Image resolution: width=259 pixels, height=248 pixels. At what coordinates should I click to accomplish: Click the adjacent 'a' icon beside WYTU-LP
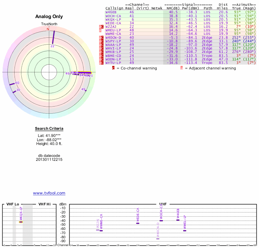(x=100, y=63)
